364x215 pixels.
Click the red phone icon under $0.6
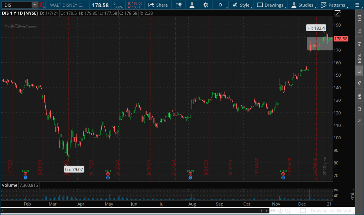tap(108, 174)
